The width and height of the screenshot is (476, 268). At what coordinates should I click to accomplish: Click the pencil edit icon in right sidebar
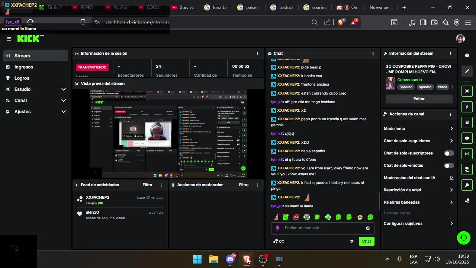click(x=467, y=71)
